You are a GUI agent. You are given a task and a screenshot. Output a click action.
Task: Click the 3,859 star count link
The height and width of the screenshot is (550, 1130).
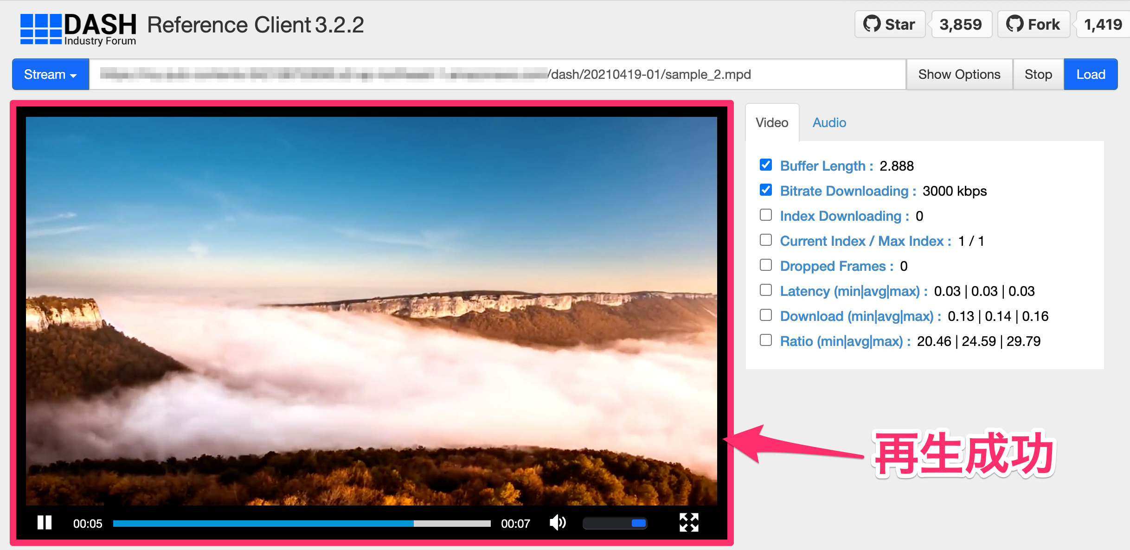tap(961, 24)
